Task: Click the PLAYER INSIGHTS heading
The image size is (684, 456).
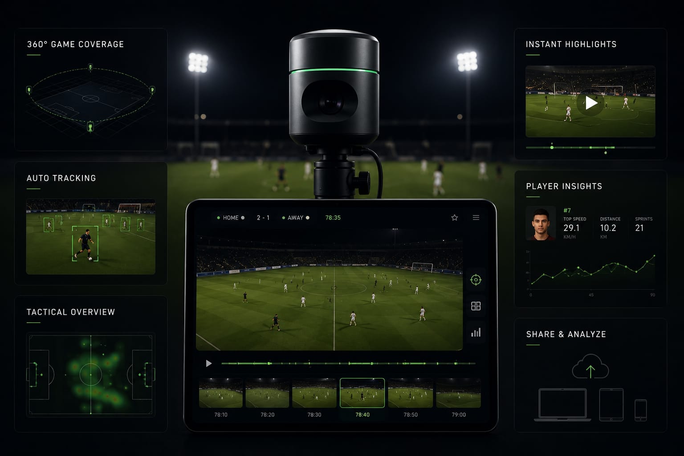Action: pos(564,186)
